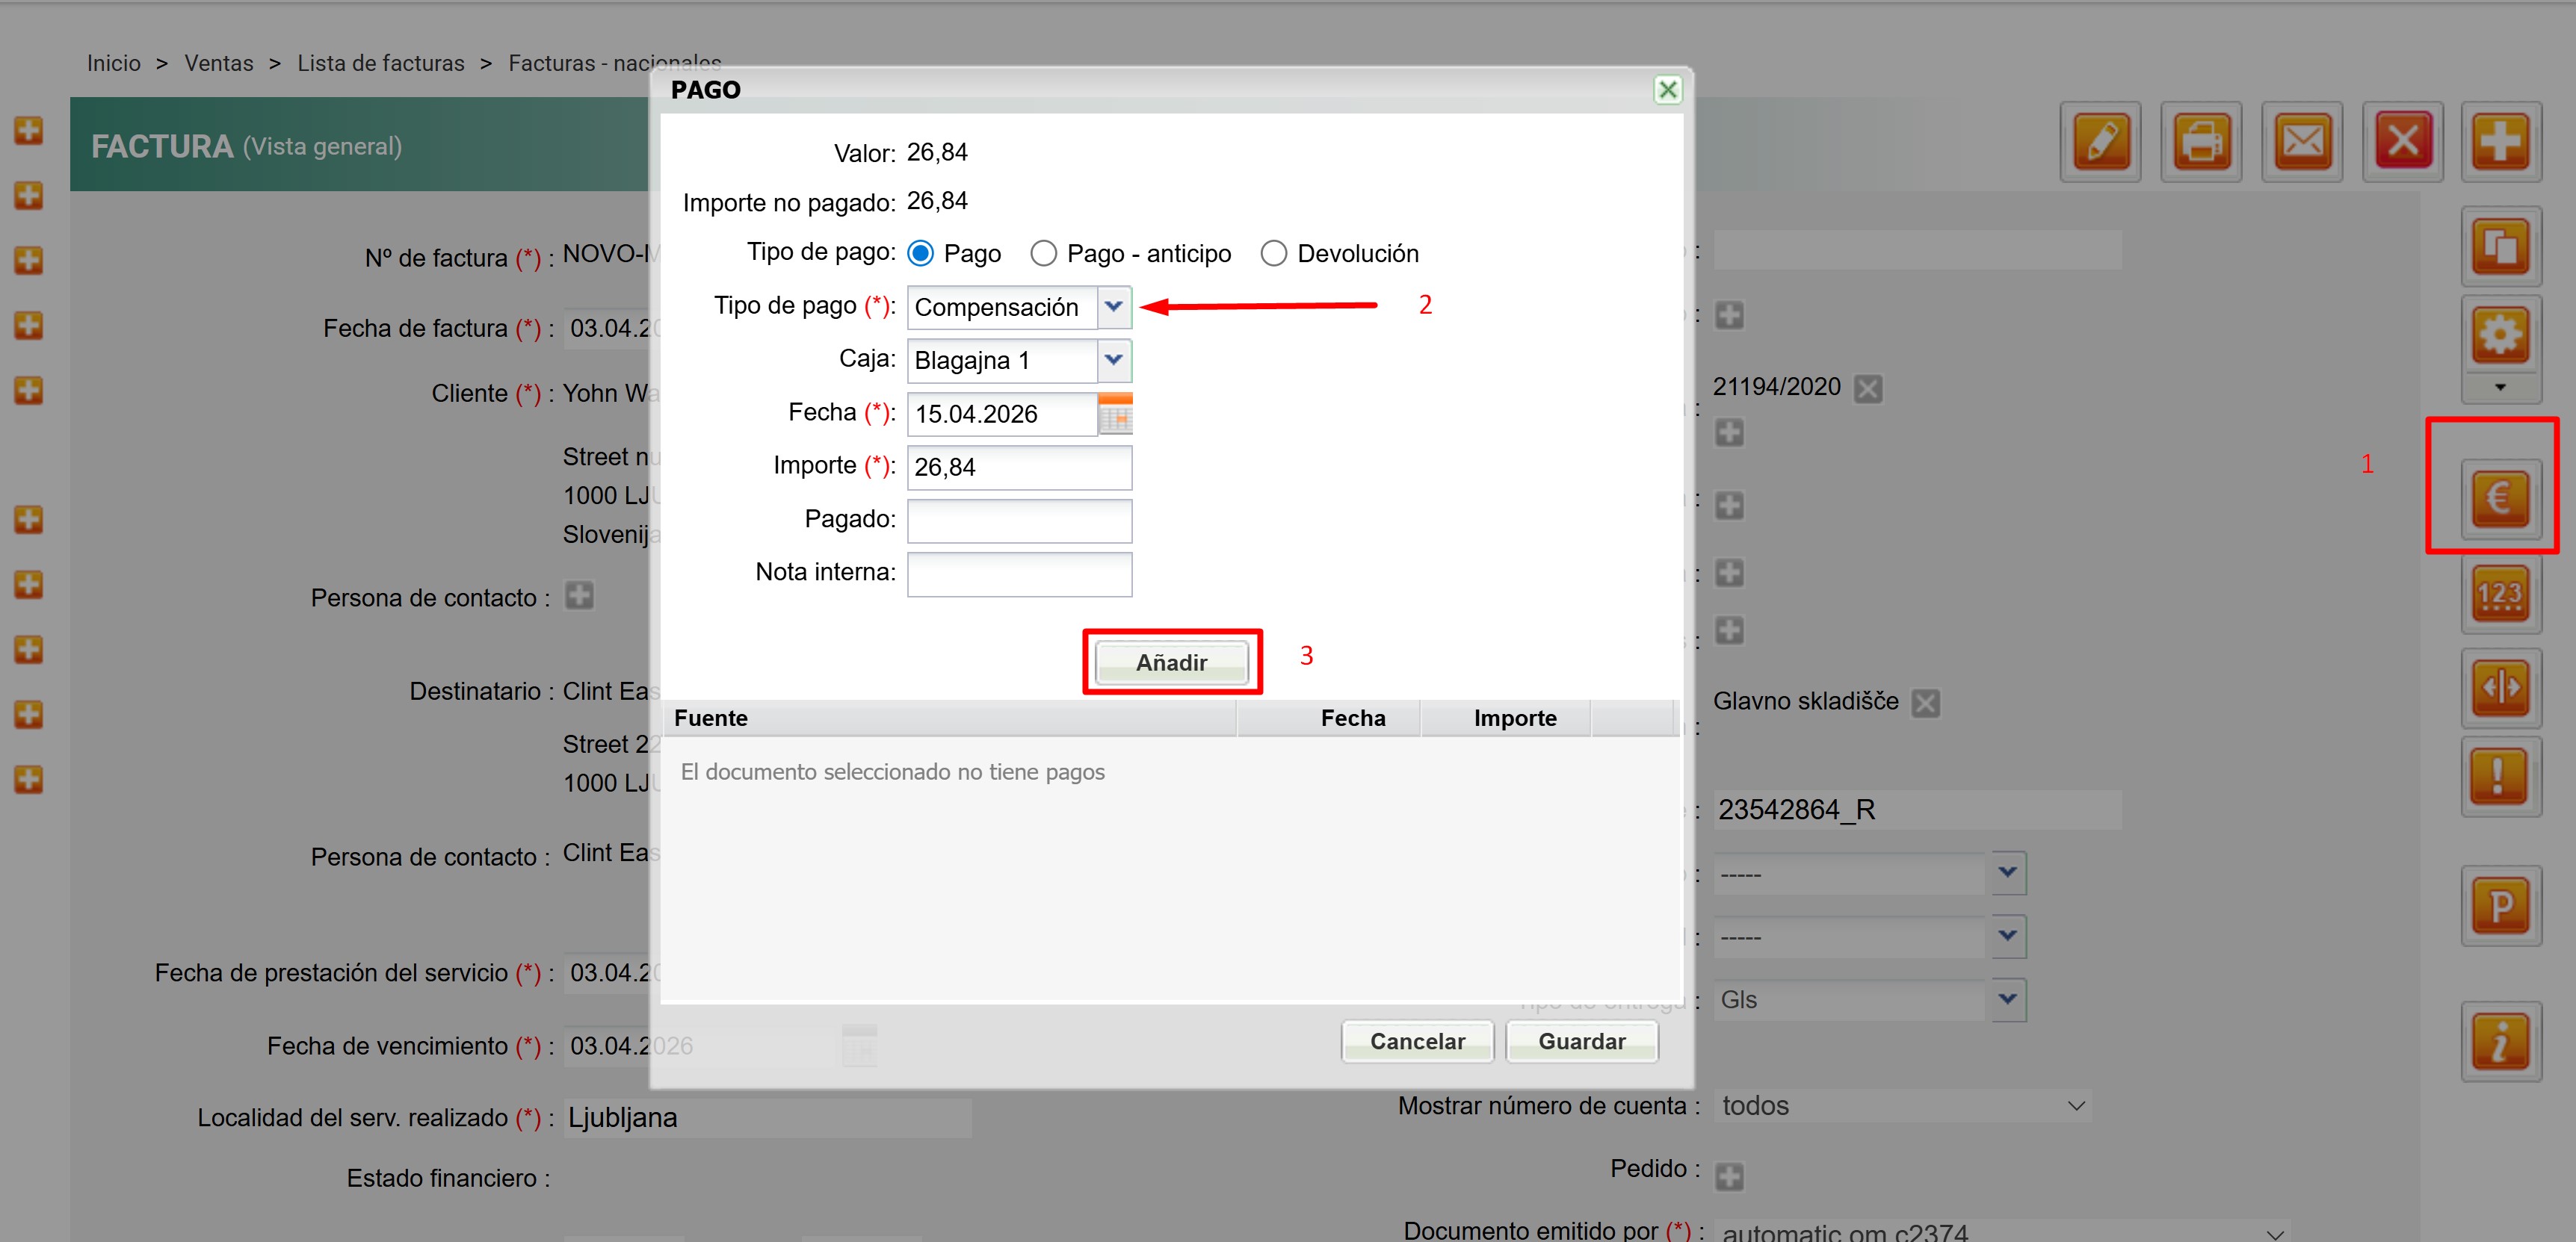Open the Caja Blagajna 1 dropdown
2576x1242 pixels.
click(x=1114, y=360)
